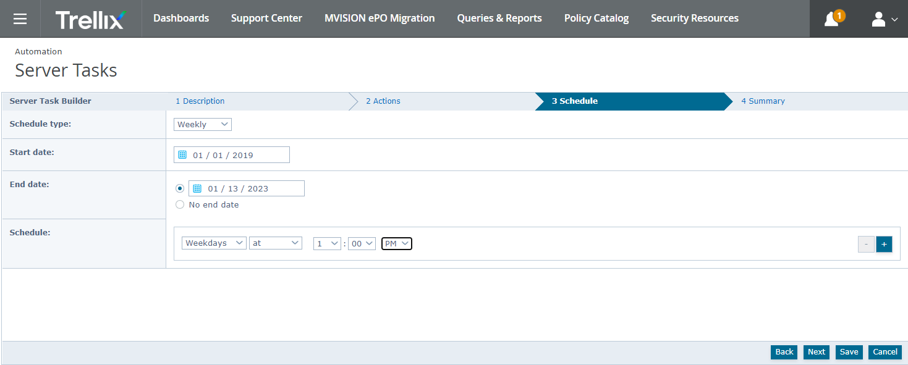The image size is (908, 365).
Task: Click the Back button
Action: pos(784,352)
